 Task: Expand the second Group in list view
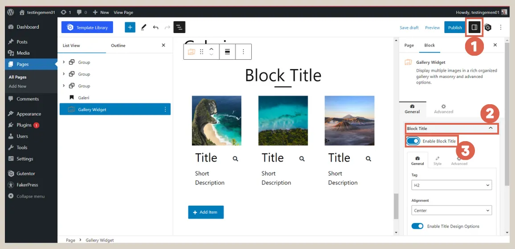[64, 74]
